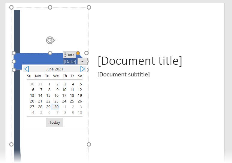Click the Su weekday header
This screenshot has height=163, width=232.
tap(29, 76)
